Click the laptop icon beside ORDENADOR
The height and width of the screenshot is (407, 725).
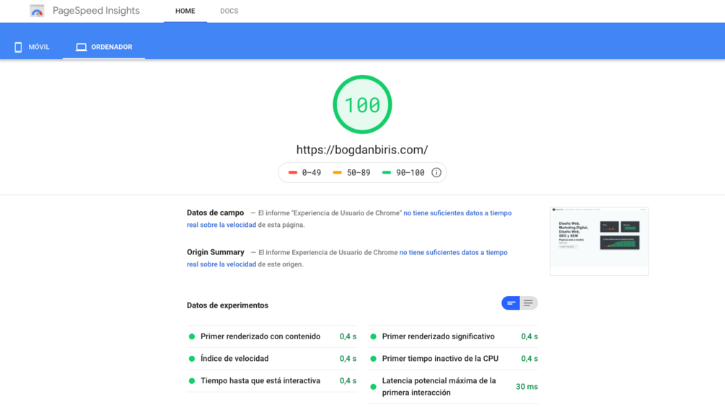click(82, 47)
